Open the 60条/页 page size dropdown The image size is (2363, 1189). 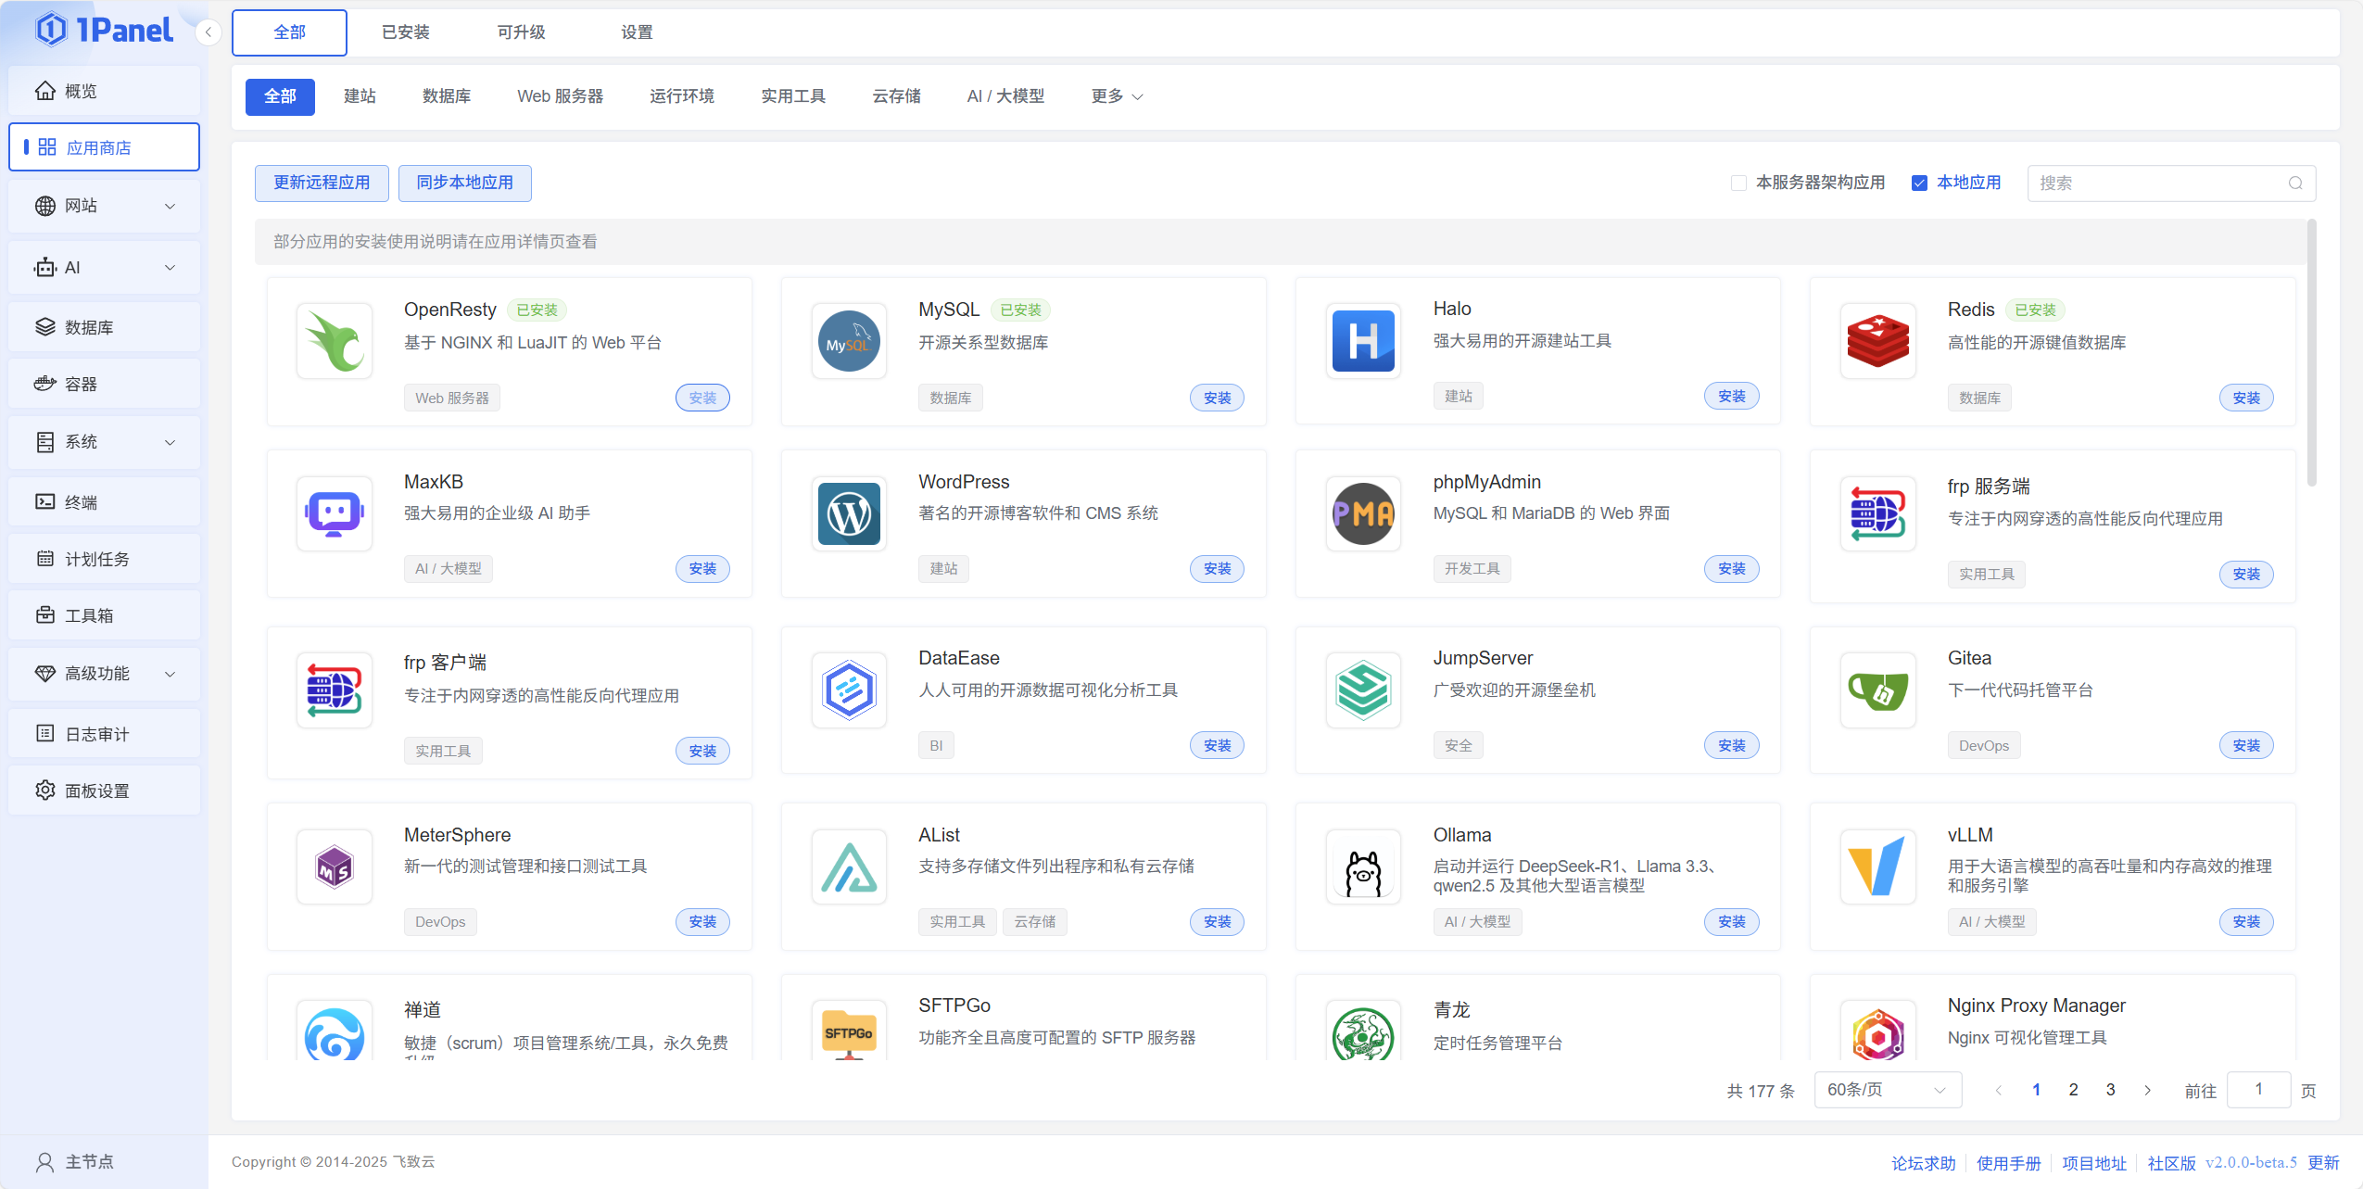1888,1090
